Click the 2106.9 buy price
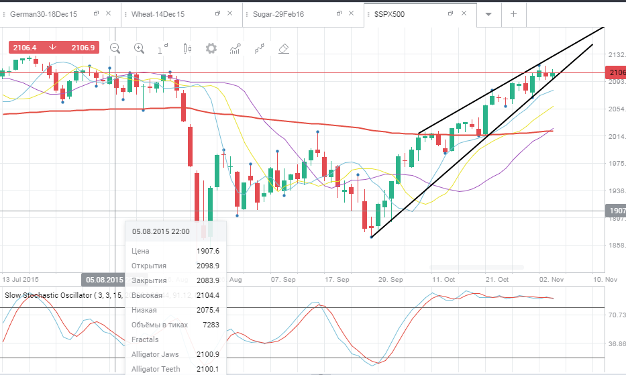 [x=83, y=48]
